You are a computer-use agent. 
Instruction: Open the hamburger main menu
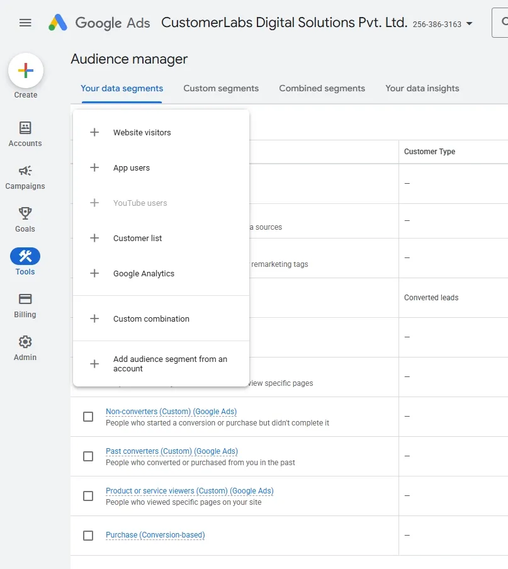(25, 23)
